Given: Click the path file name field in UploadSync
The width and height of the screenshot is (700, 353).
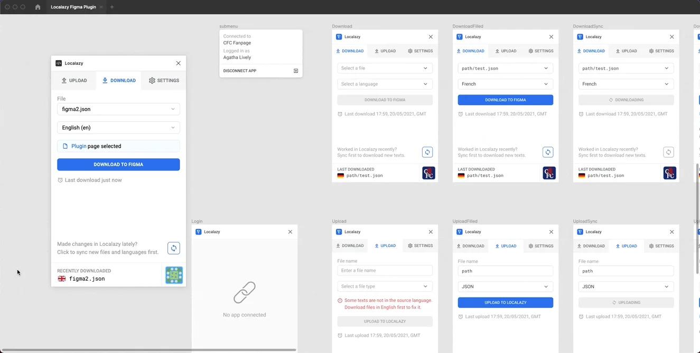Looking at the screenshot, I should pyautogui.click(x=626, y=271).
